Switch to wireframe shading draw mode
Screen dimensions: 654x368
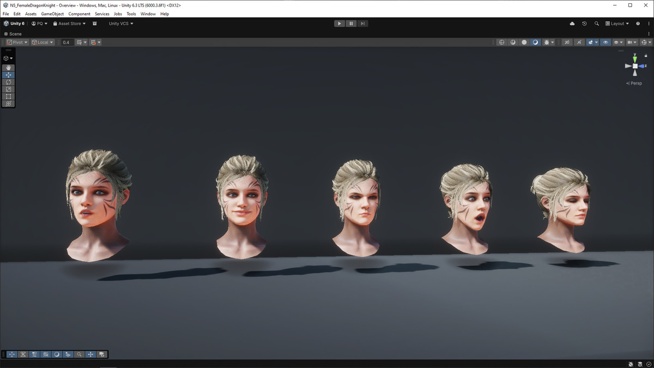click(502, 42)
